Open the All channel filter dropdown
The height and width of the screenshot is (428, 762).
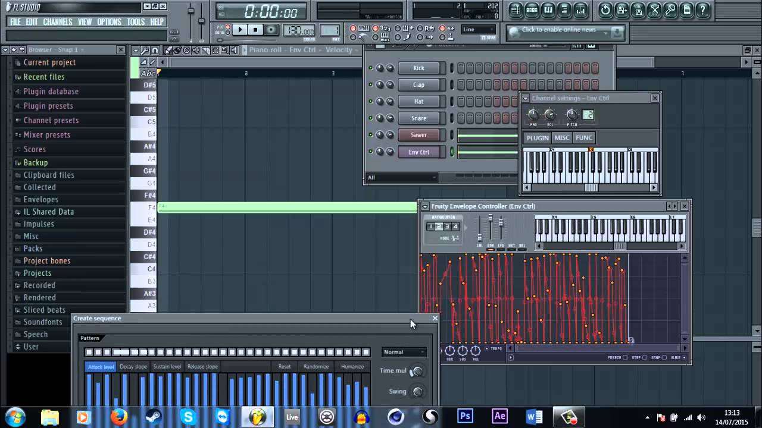[402, 177]
